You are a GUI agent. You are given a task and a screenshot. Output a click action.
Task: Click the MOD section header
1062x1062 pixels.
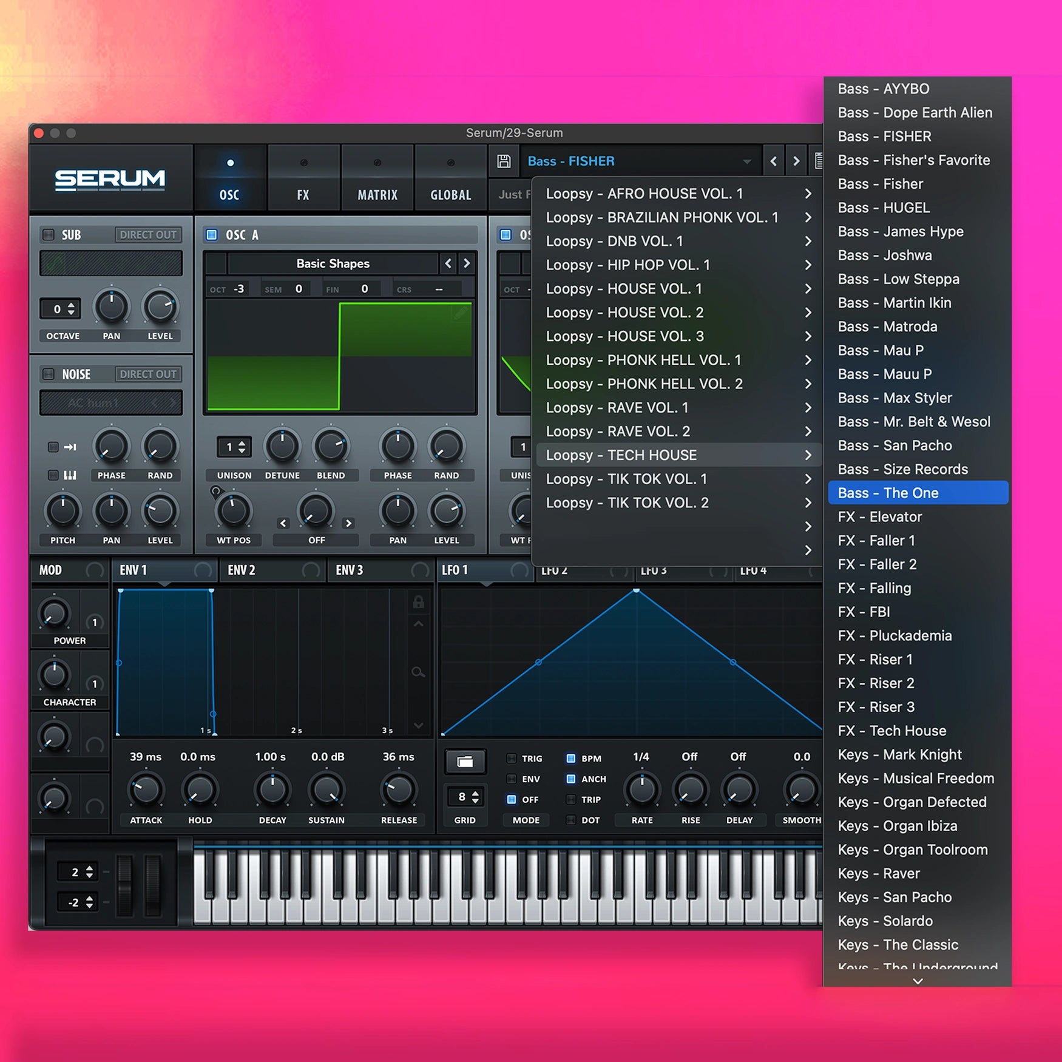pos(69,570)
